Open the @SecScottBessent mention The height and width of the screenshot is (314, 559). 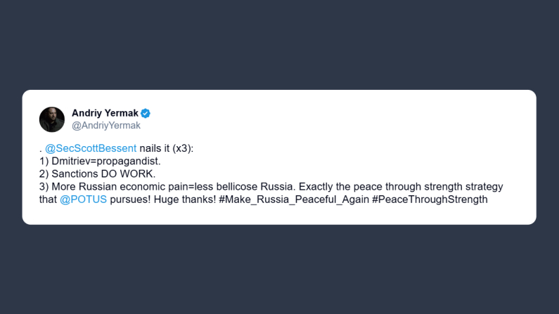pyautogui.click(x=91, y=148)
